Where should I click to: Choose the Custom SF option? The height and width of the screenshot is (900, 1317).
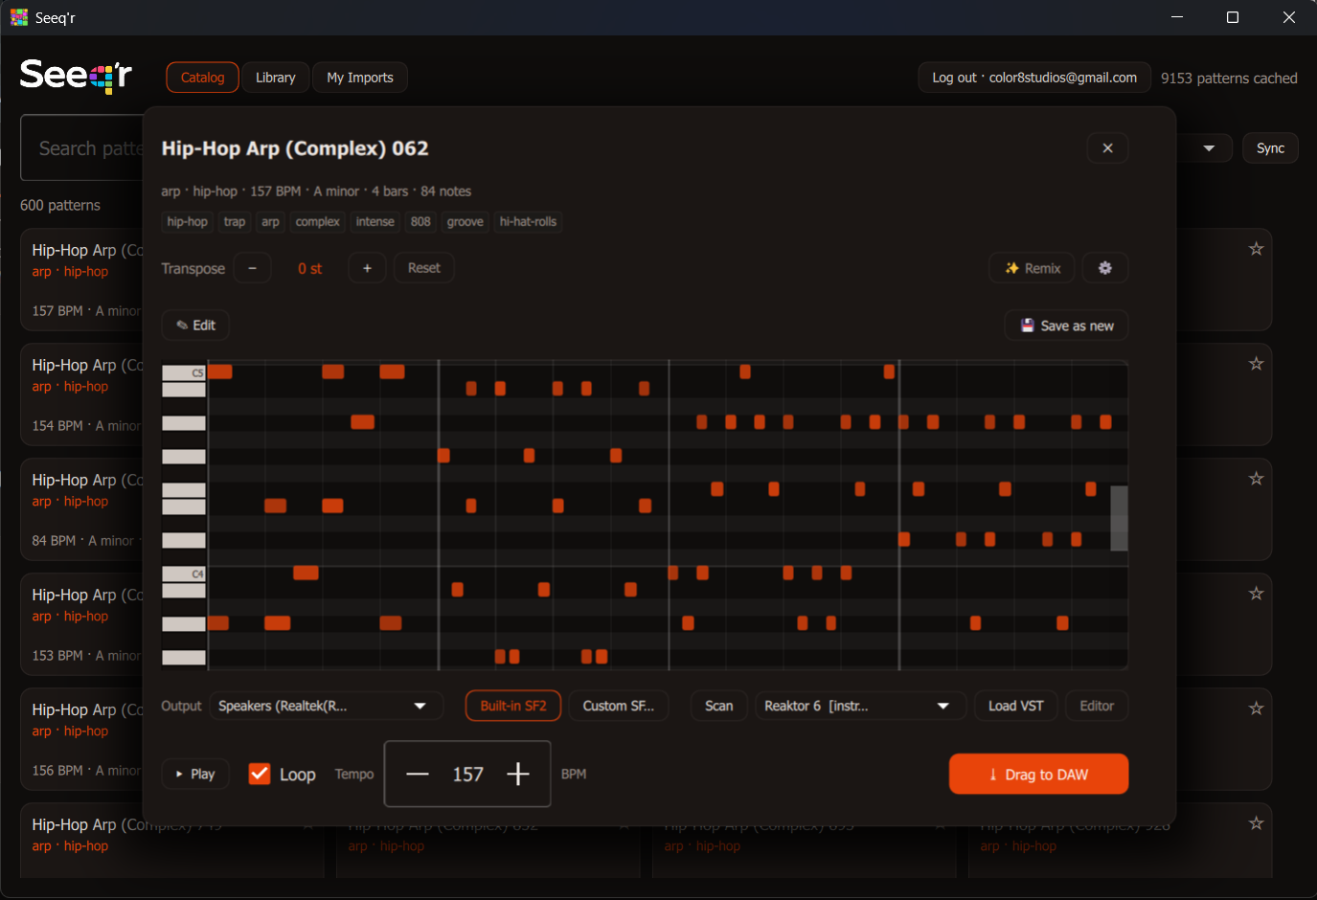(x=619, y=706)
